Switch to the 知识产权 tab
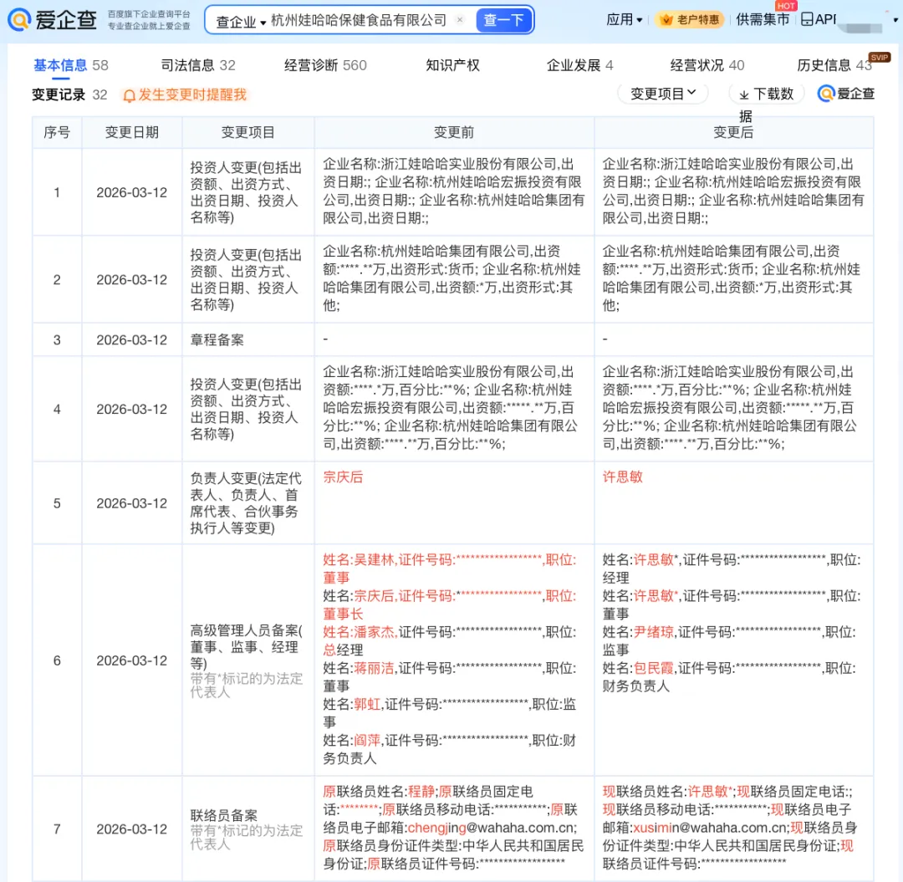This screenshot has height=882, width=903. [x=452, y=65]
